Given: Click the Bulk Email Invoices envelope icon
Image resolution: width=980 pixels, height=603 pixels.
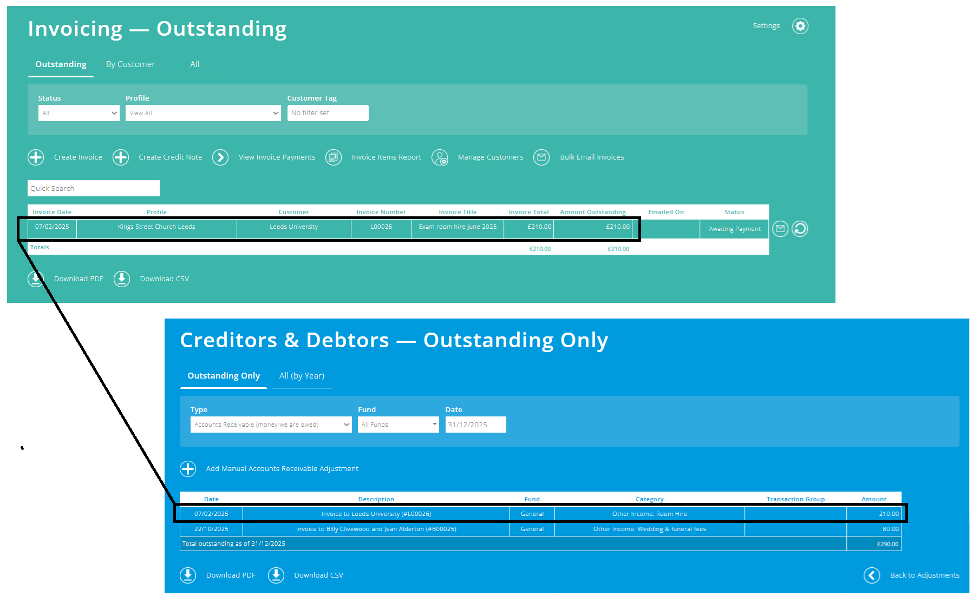Looking at the screenshot, I should coord(541,157).
